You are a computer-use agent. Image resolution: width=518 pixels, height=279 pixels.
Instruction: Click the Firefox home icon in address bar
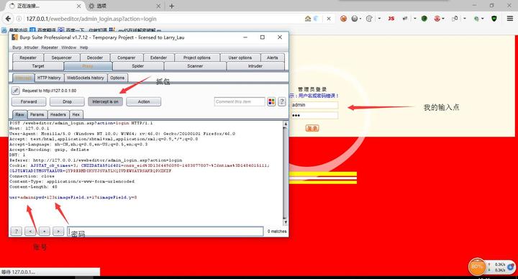[x=308, y=19]
